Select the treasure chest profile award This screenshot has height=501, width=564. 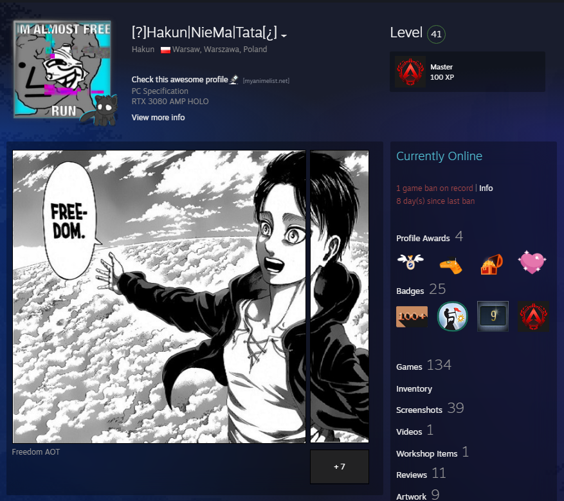[492, 264]
